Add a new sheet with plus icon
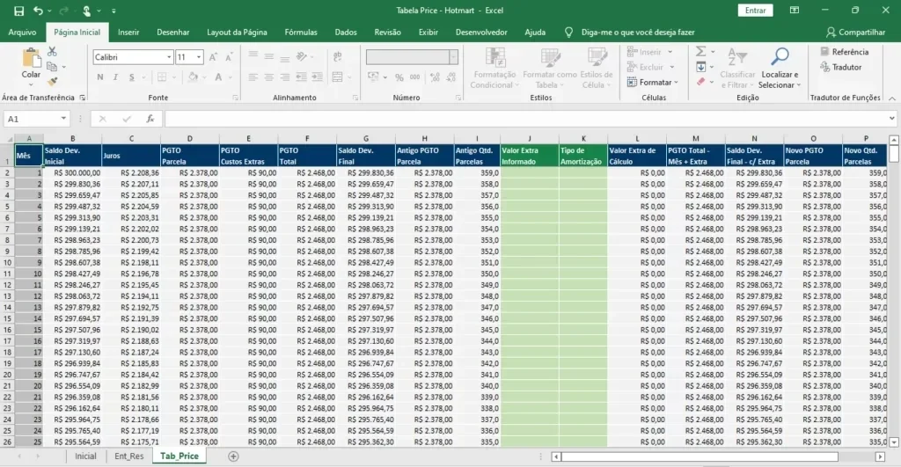This screenshot has height=467, width=901. 233,456
